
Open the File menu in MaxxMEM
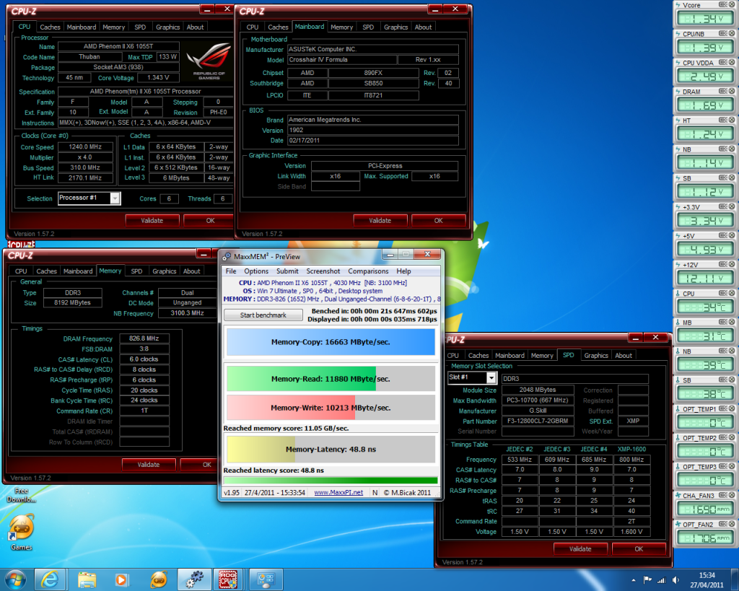(x=231, y=271)
